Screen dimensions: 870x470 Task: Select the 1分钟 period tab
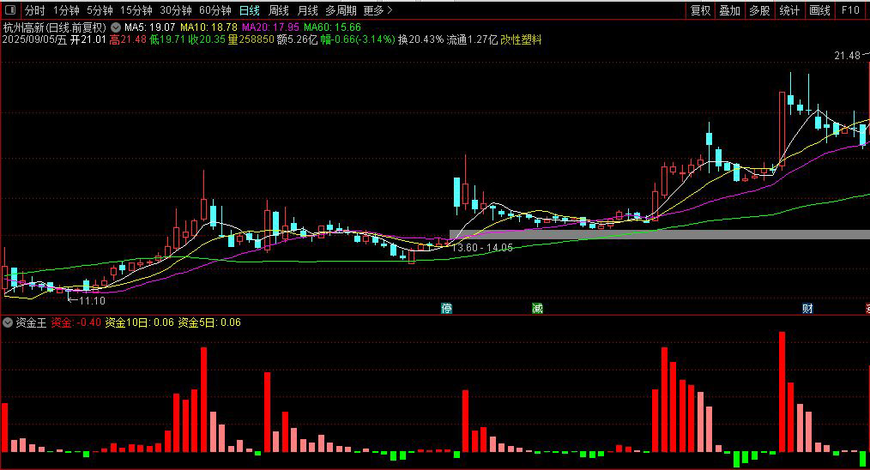coord(66,11)
